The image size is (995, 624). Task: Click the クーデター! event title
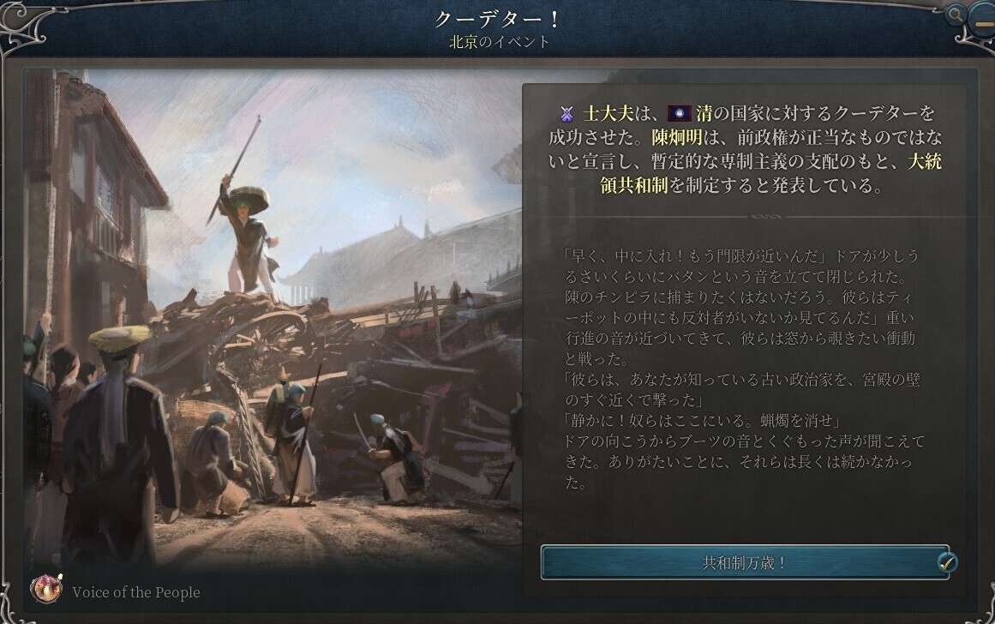coord(497,19)
